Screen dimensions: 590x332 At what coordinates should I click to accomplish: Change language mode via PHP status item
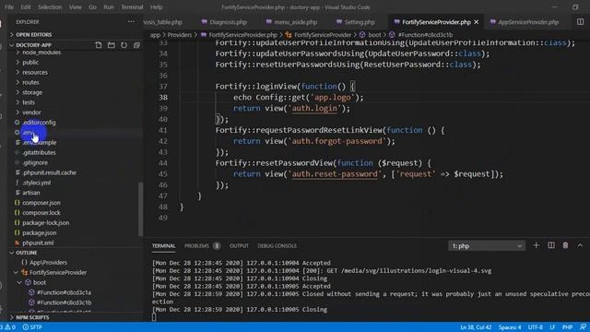pyautogui.click(x=567, y=327)
